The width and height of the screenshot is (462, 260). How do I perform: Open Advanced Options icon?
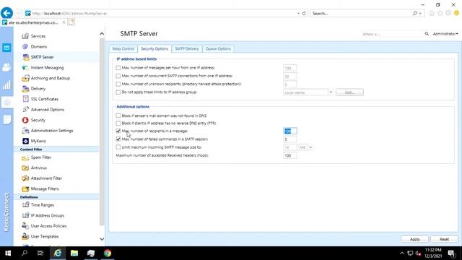tap(25, 109)
